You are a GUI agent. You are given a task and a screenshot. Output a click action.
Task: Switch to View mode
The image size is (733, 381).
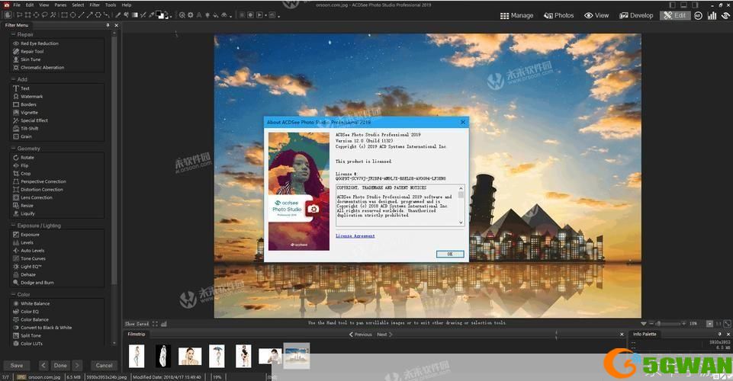pyautogui.click(x=596, y=15)
